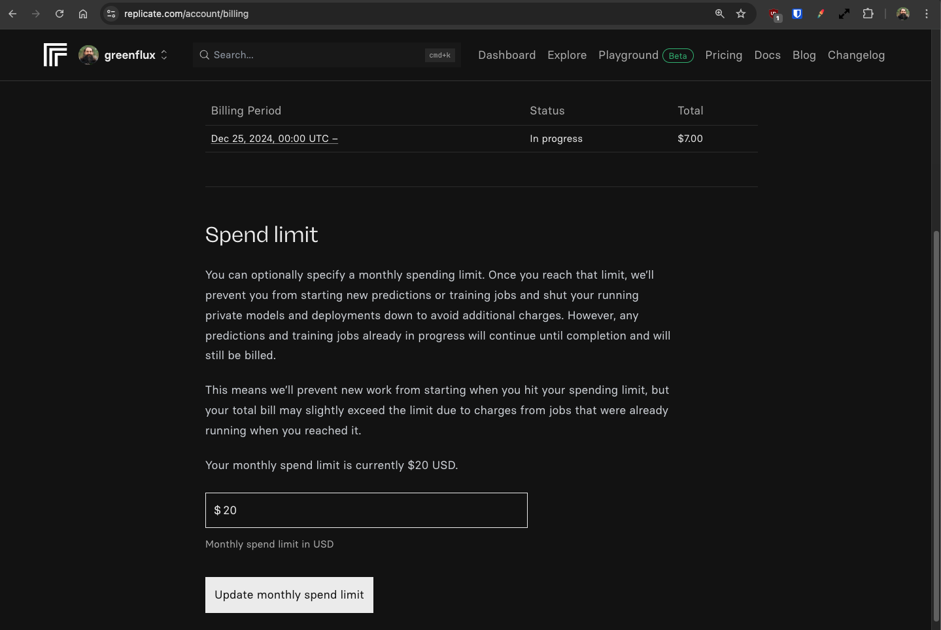The height and width of the screenshot is (630, 941).
Task: Reload the page with refresh icon
Action: coord(60,14)
